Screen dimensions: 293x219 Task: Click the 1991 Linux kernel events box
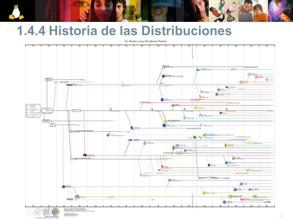[x=33, y=111]
